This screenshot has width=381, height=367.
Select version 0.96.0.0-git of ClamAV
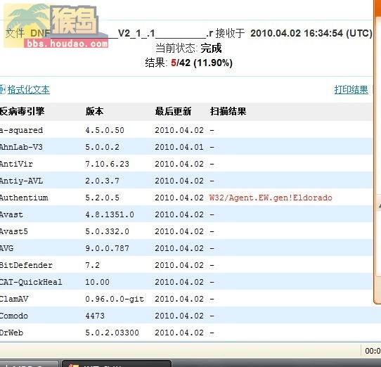pyautogui.click(x=115, y=299)
